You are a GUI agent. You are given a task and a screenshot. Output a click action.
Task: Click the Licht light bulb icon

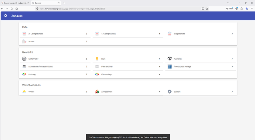click(x=97, y=59)
